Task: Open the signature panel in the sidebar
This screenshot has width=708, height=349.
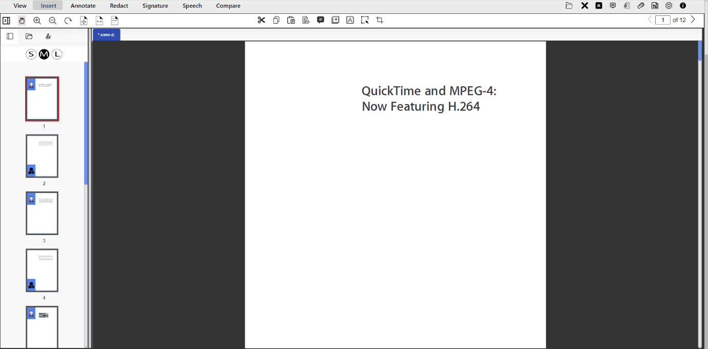Action: pyautogui.click(x=48, y=36)
